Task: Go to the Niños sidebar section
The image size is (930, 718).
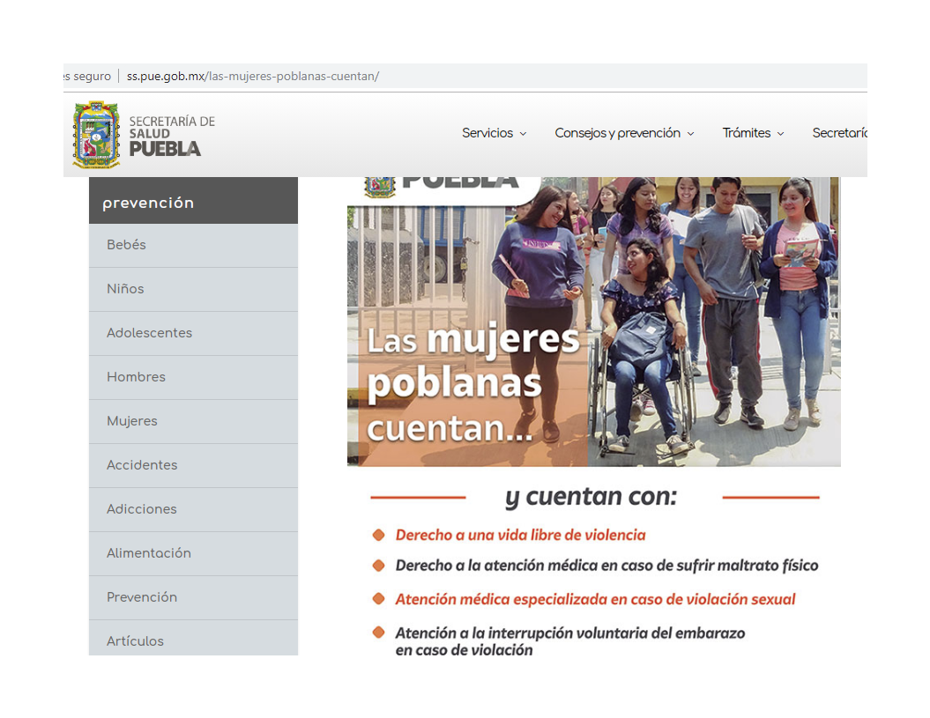Action: 125,289
